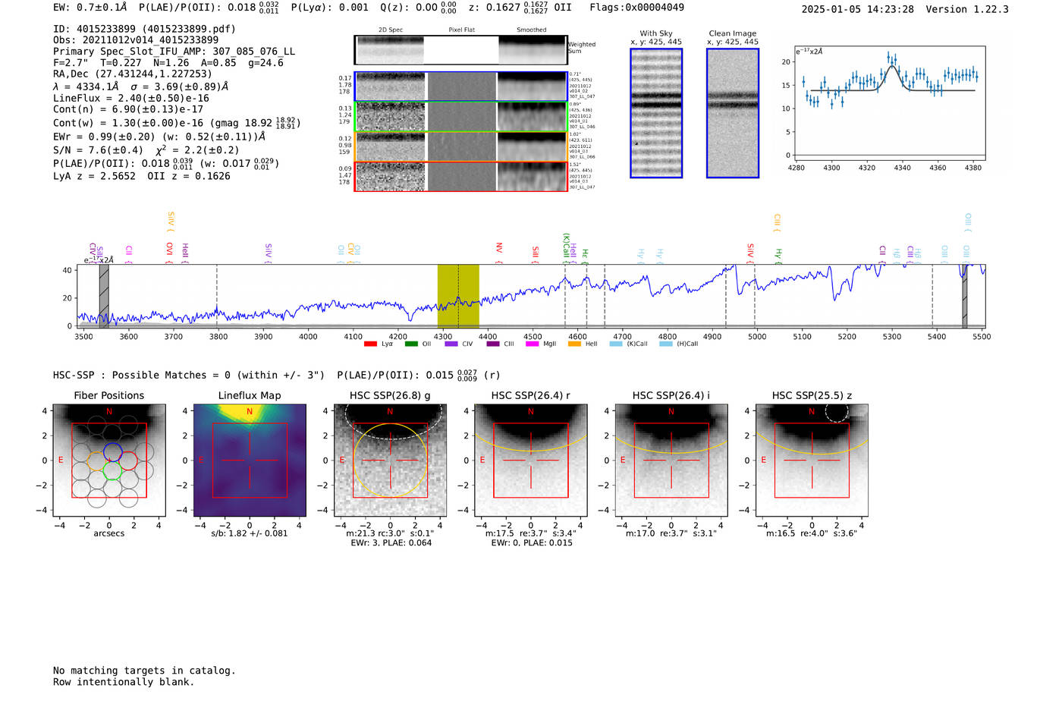
Task: Click the Cont(w) gmag 18.92 line
Action: 177,122
